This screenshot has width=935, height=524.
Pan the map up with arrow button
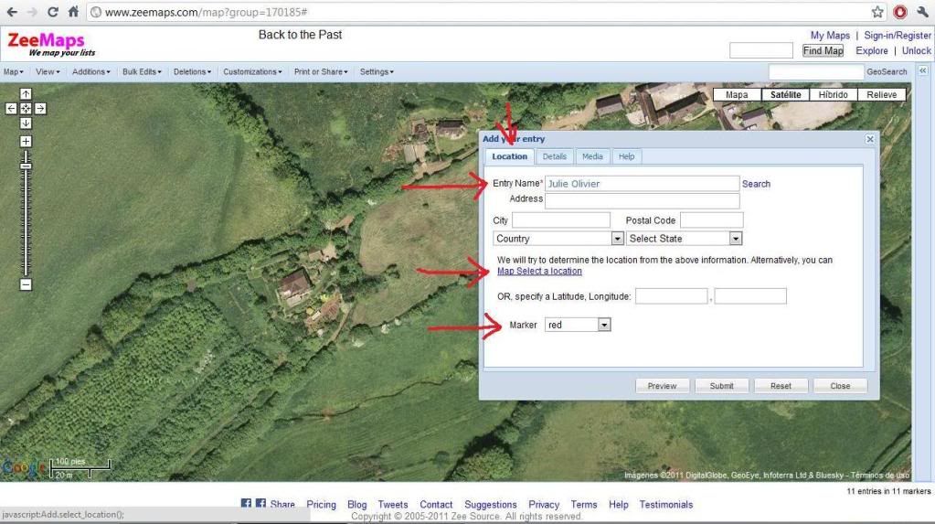pos(26,94)
